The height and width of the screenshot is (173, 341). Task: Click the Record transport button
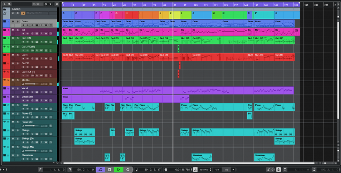point(128,170)
